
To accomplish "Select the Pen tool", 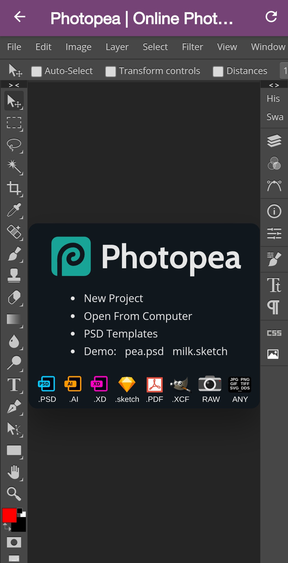I will [14, 407].
